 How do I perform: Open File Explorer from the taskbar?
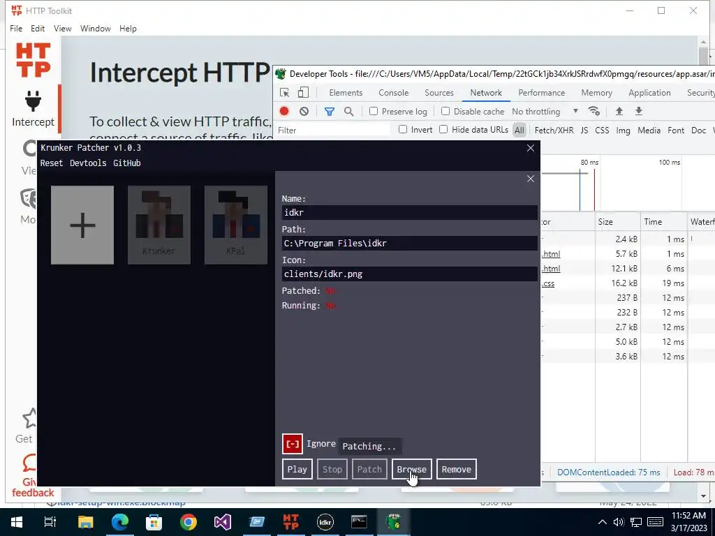[x=85, y=522]
